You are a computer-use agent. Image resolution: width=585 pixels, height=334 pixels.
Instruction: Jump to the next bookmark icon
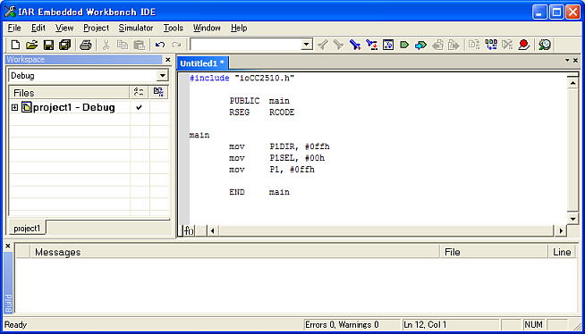420,45
